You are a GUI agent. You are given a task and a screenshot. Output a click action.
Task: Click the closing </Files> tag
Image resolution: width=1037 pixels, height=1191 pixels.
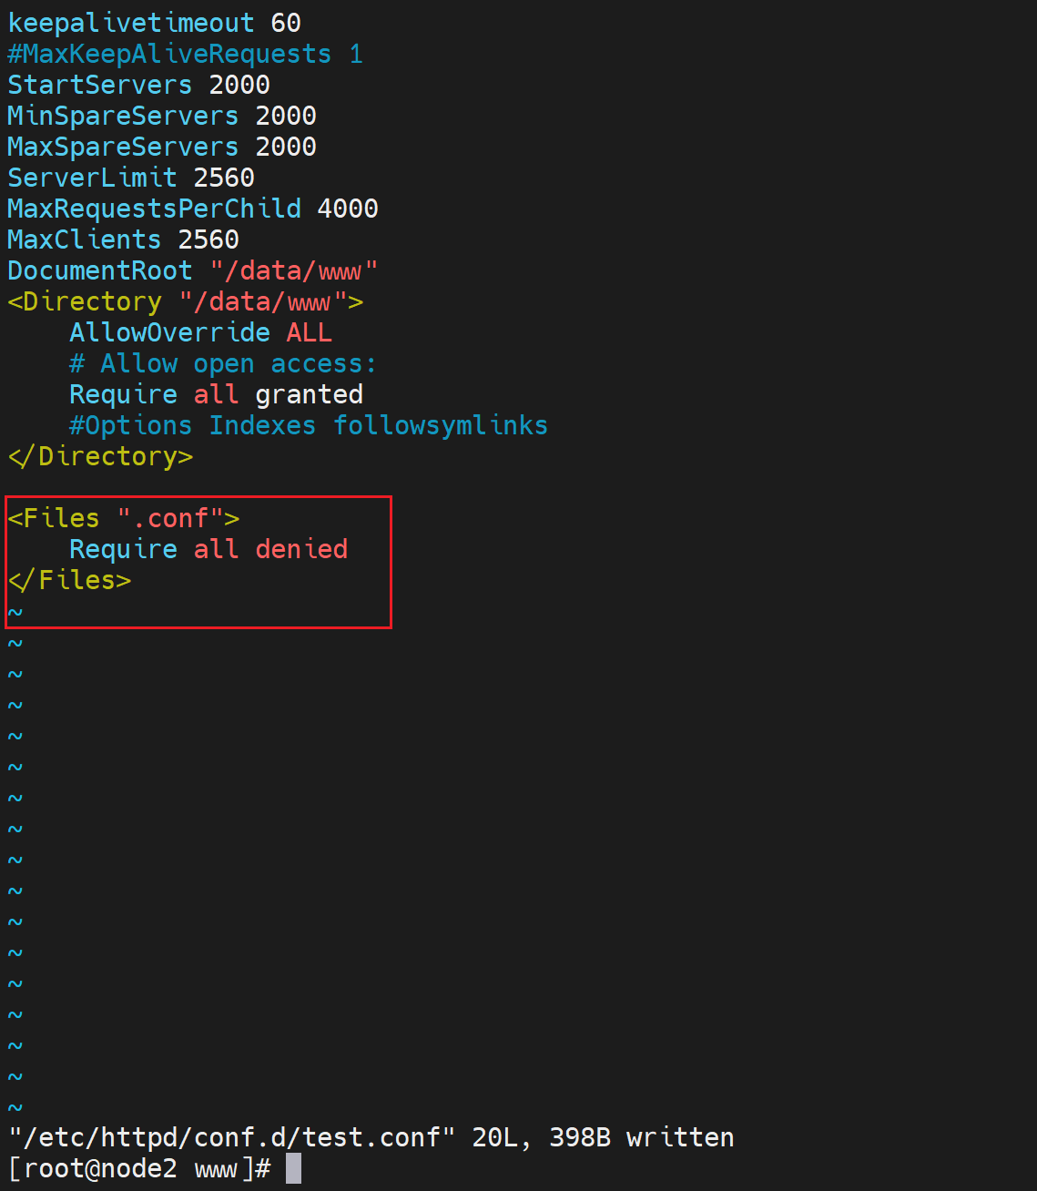click(69, 580)
